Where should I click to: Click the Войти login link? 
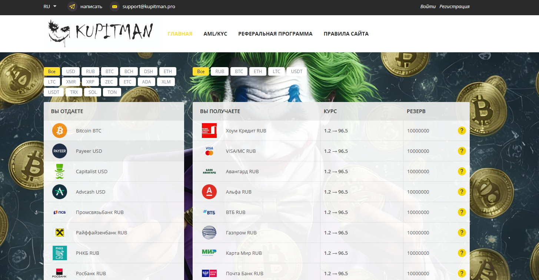coord(428,6)
